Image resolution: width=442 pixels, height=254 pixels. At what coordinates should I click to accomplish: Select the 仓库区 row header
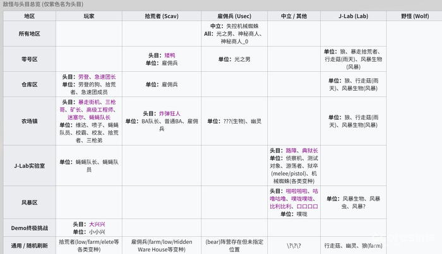[29, 84]
